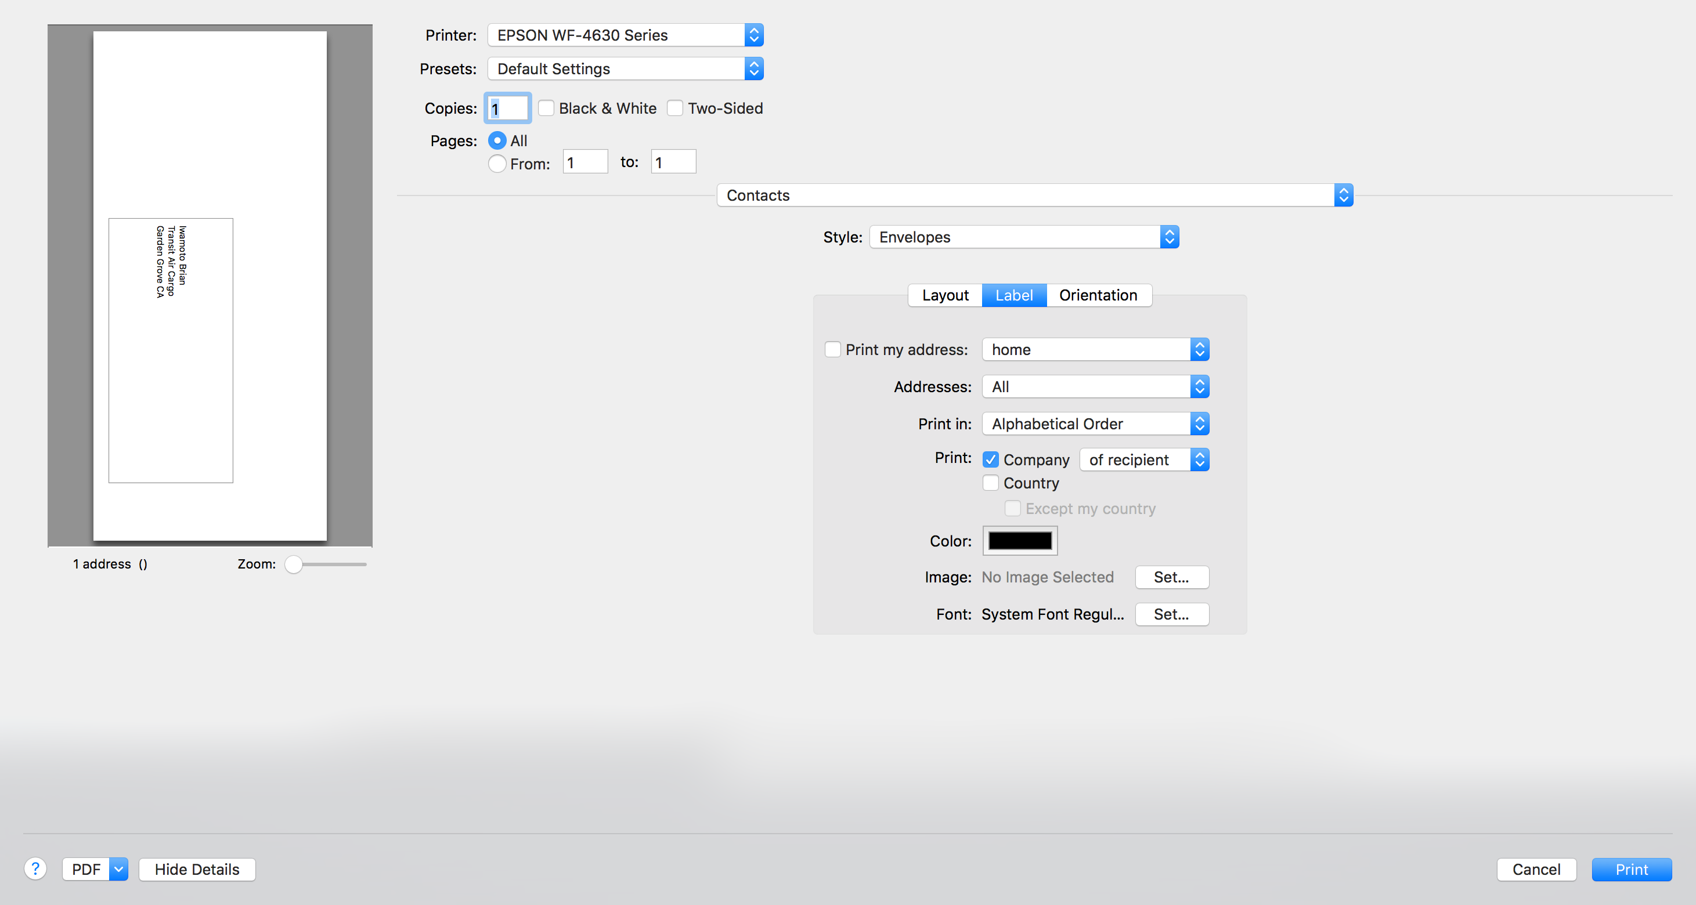
Task: Expand the Presets Default Settings menu
Action: pyautogui.click(x=625, y=69)
